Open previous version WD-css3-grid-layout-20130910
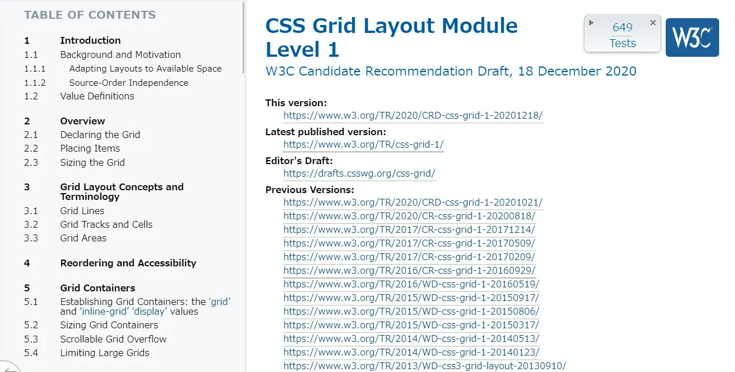Image resolution: width=735 pixels, height=372 pixels. 425,366
